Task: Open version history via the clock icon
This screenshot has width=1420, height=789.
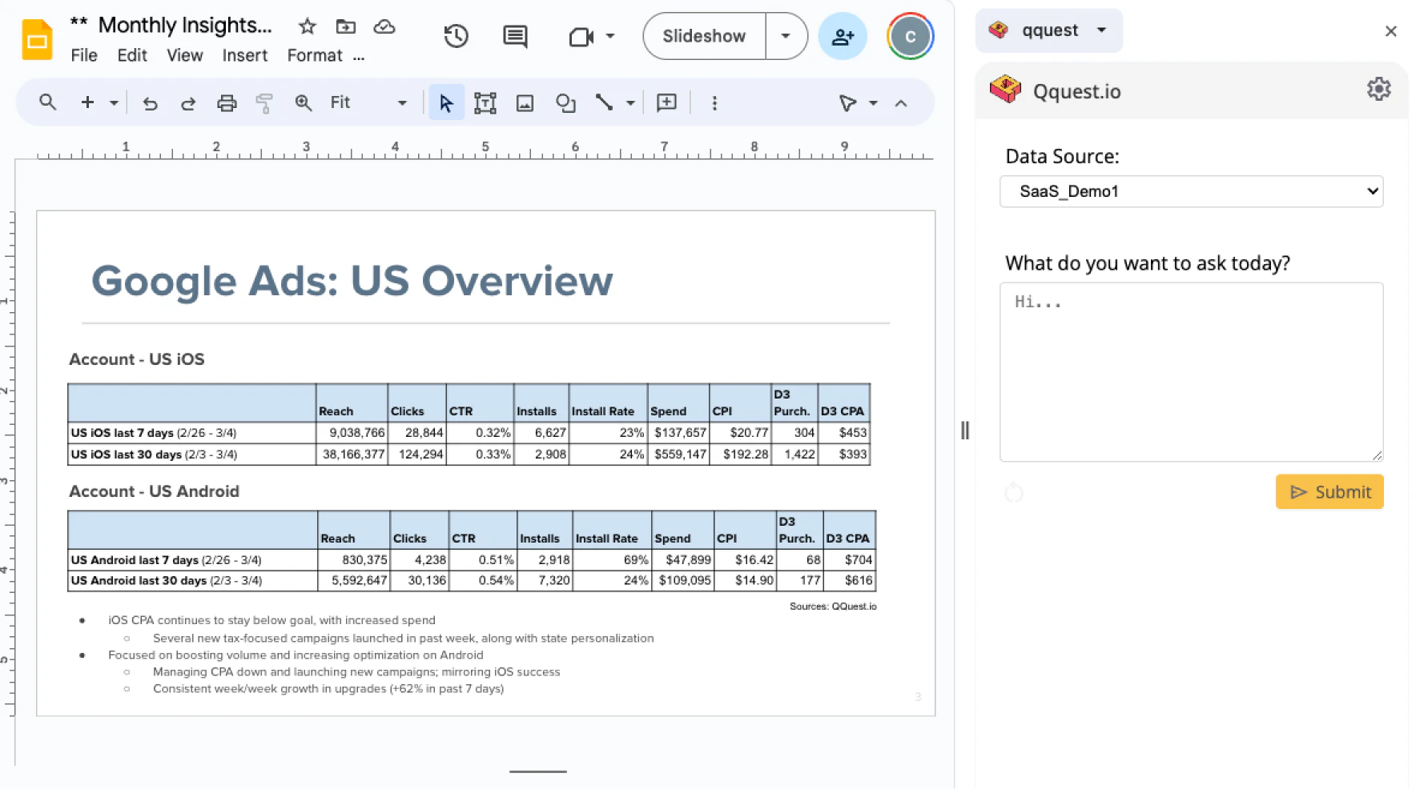Action: coord(456,36)
